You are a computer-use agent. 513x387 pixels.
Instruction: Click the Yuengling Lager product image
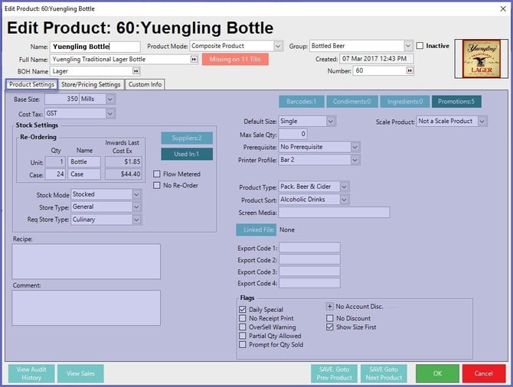(482, 57)
